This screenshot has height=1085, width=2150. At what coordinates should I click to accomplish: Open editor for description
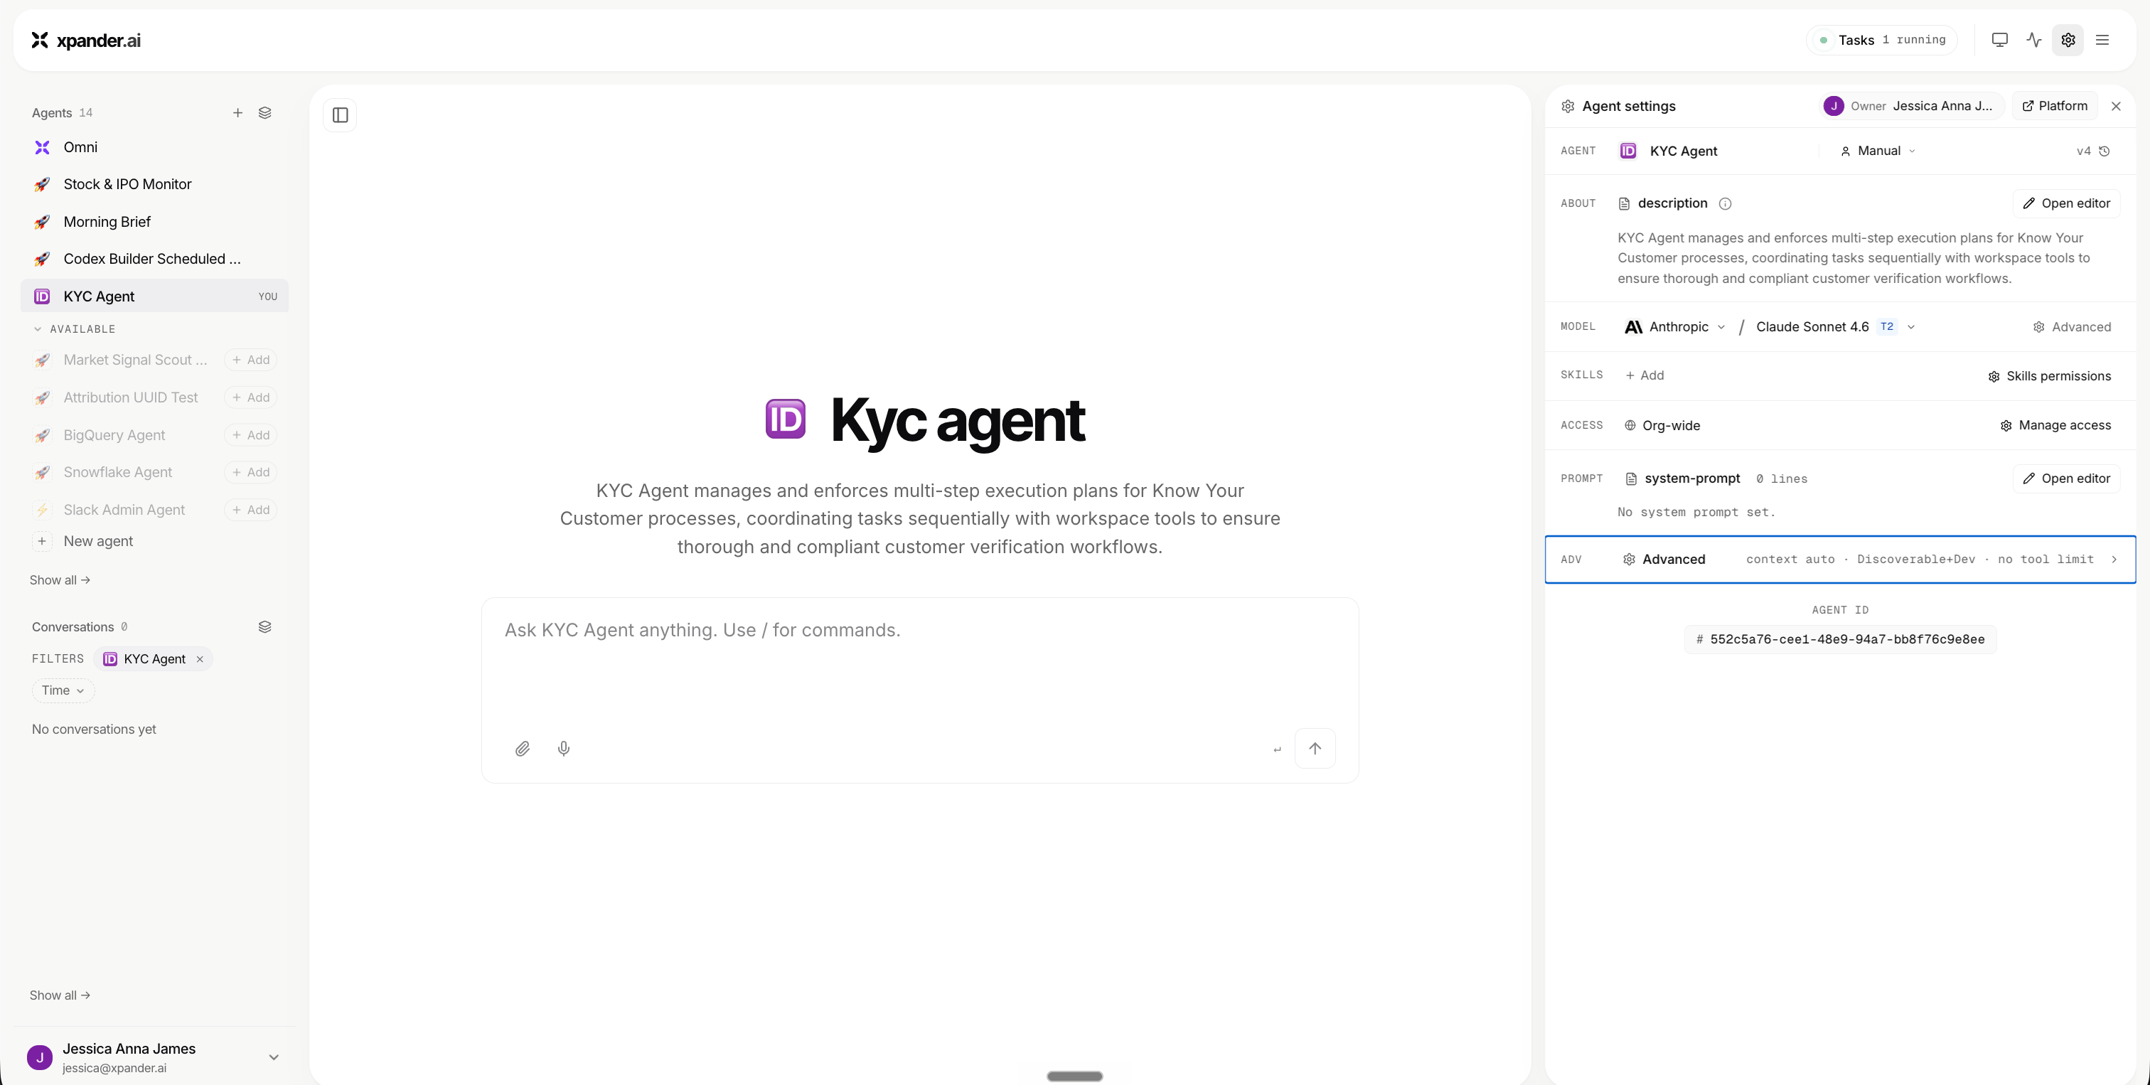click(2065, 203)
